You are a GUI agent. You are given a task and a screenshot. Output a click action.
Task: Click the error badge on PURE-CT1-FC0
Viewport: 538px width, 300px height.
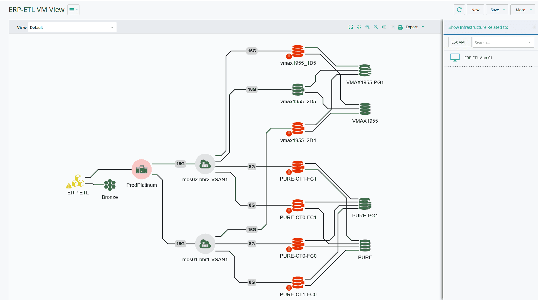289,288
